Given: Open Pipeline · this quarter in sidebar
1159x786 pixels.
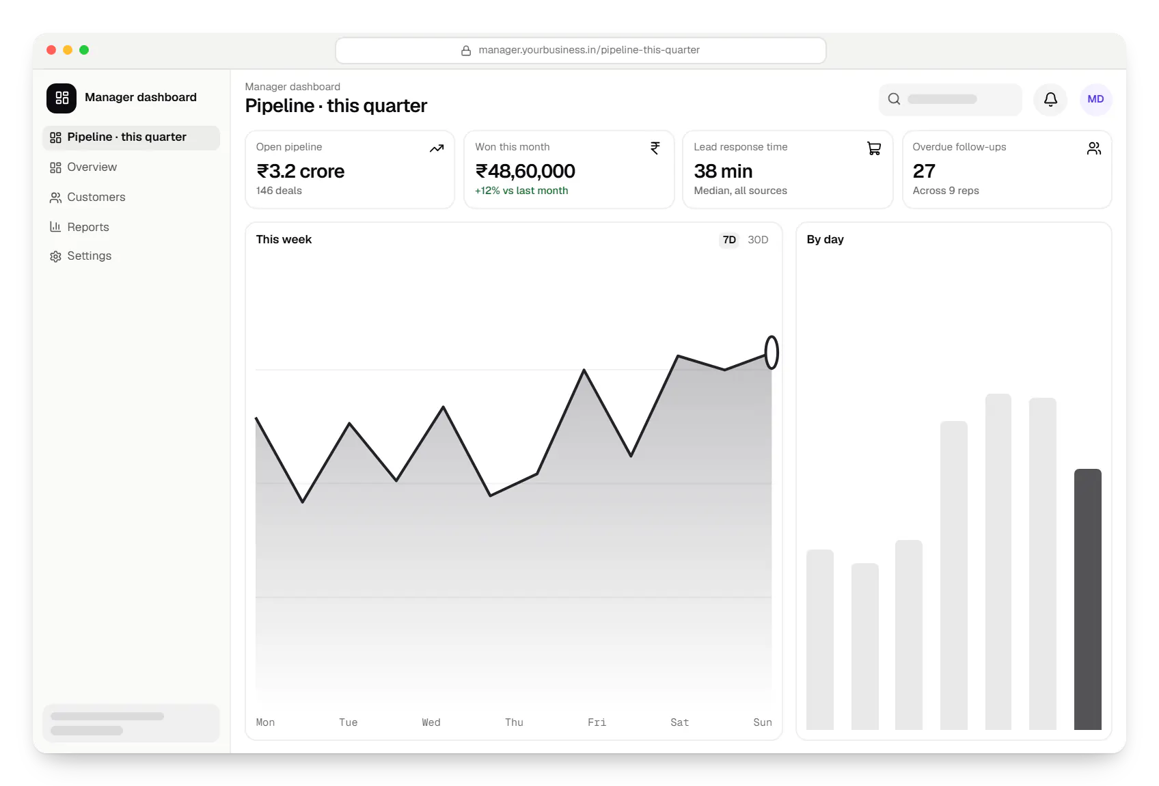Looking at the screenshot, I should [x=131, y=137].
